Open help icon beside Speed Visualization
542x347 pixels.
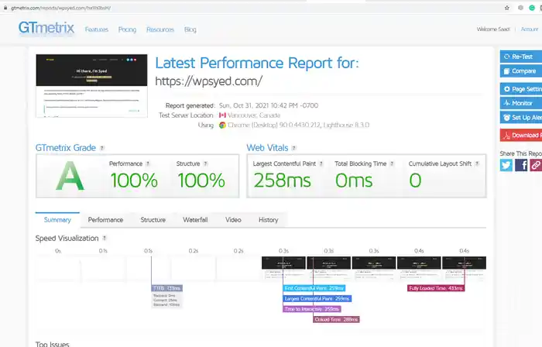[105, 238]
